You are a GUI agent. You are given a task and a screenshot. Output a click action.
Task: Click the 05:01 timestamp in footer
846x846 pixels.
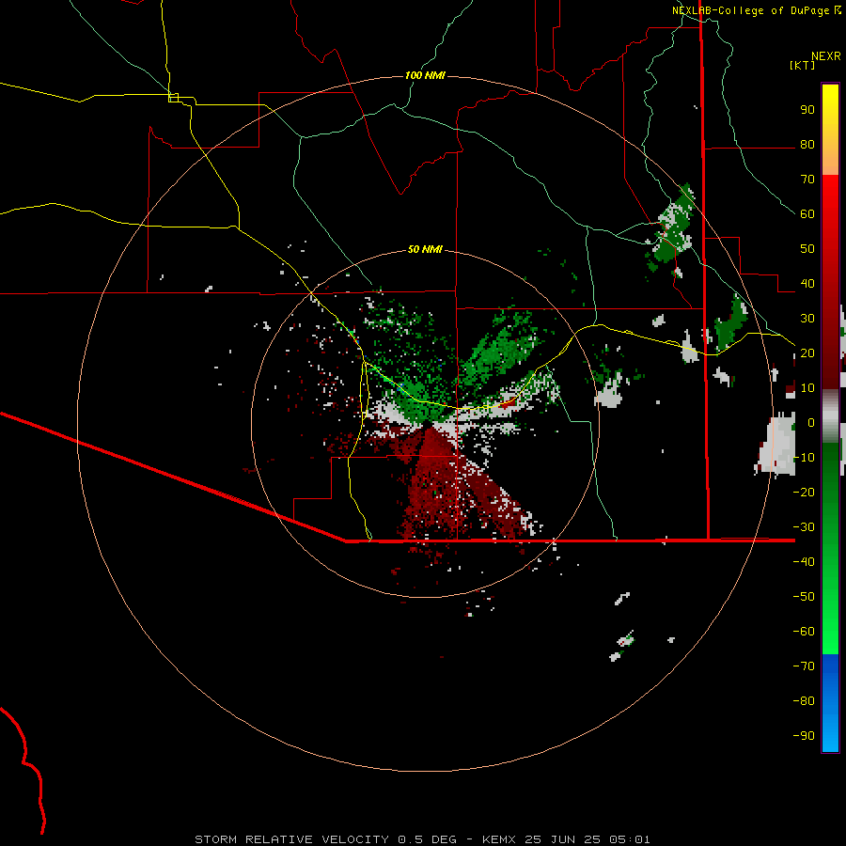pyautogui.click(x=630, y=839)
